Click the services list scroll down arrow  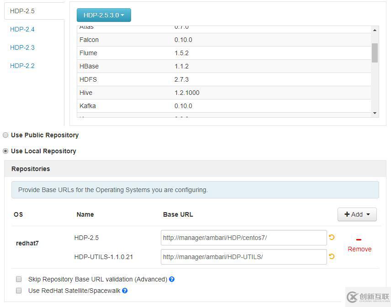[375, 113]
